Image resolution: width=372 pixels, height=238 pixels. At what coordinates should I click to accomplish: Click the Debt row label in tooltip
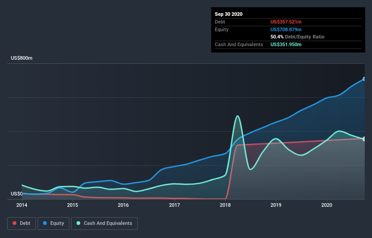tap(220, 22)
